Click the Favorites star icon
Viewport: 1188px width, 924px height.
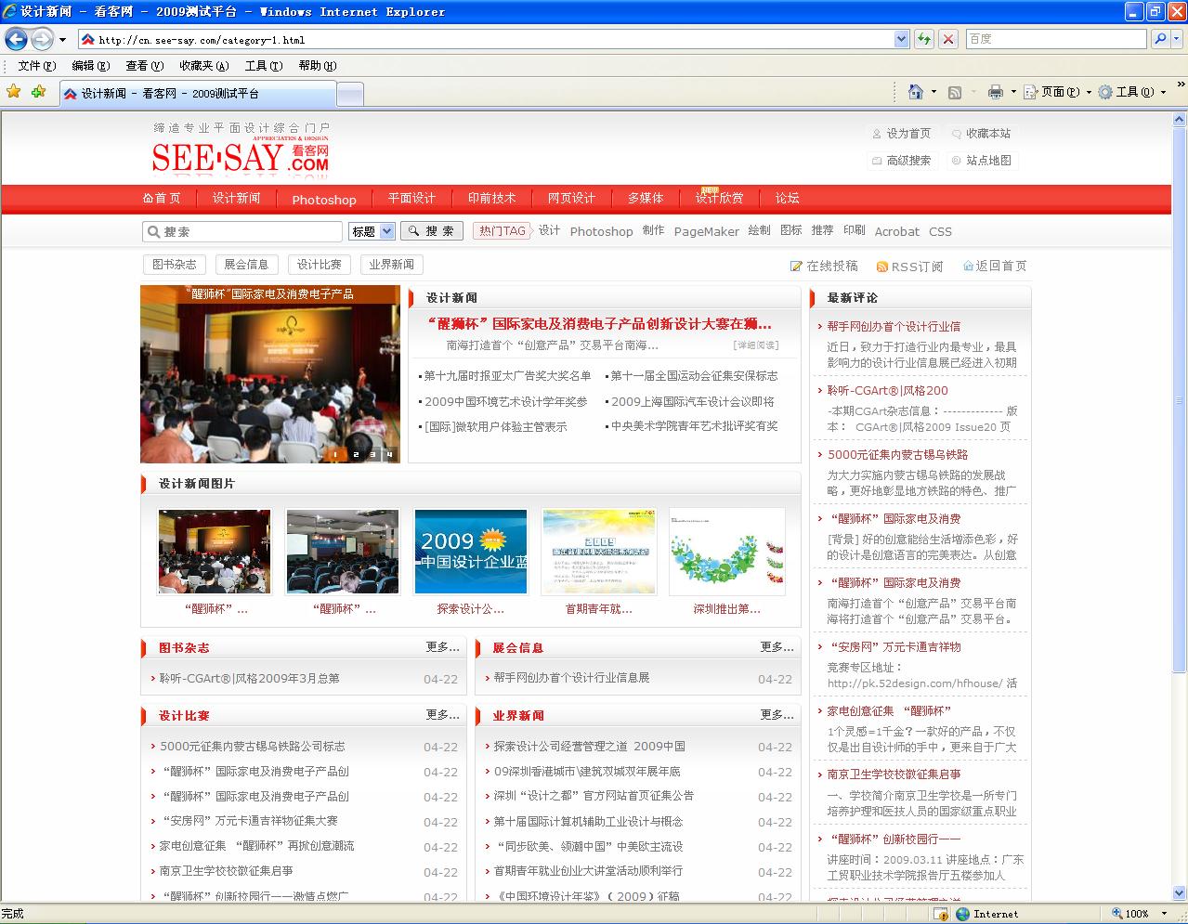point(14,92)
